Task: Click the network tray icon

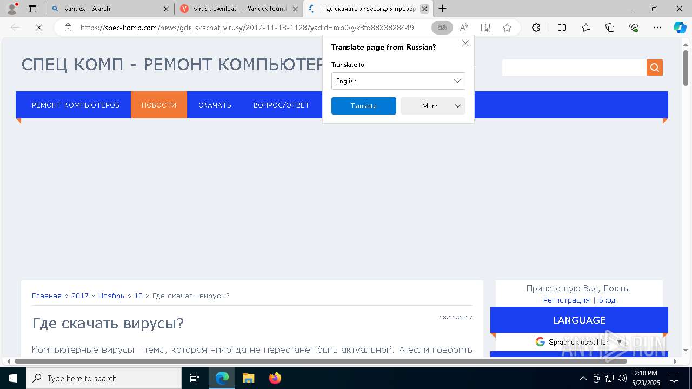Action: coord(609,378)
